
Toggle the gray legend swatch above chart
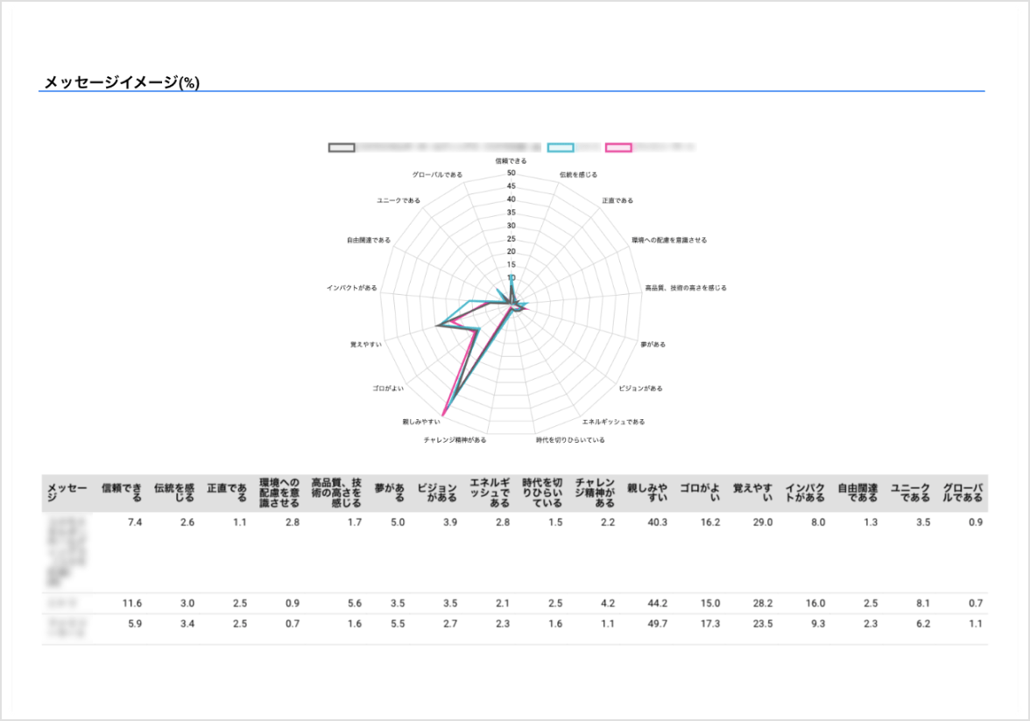coord(342,147)
